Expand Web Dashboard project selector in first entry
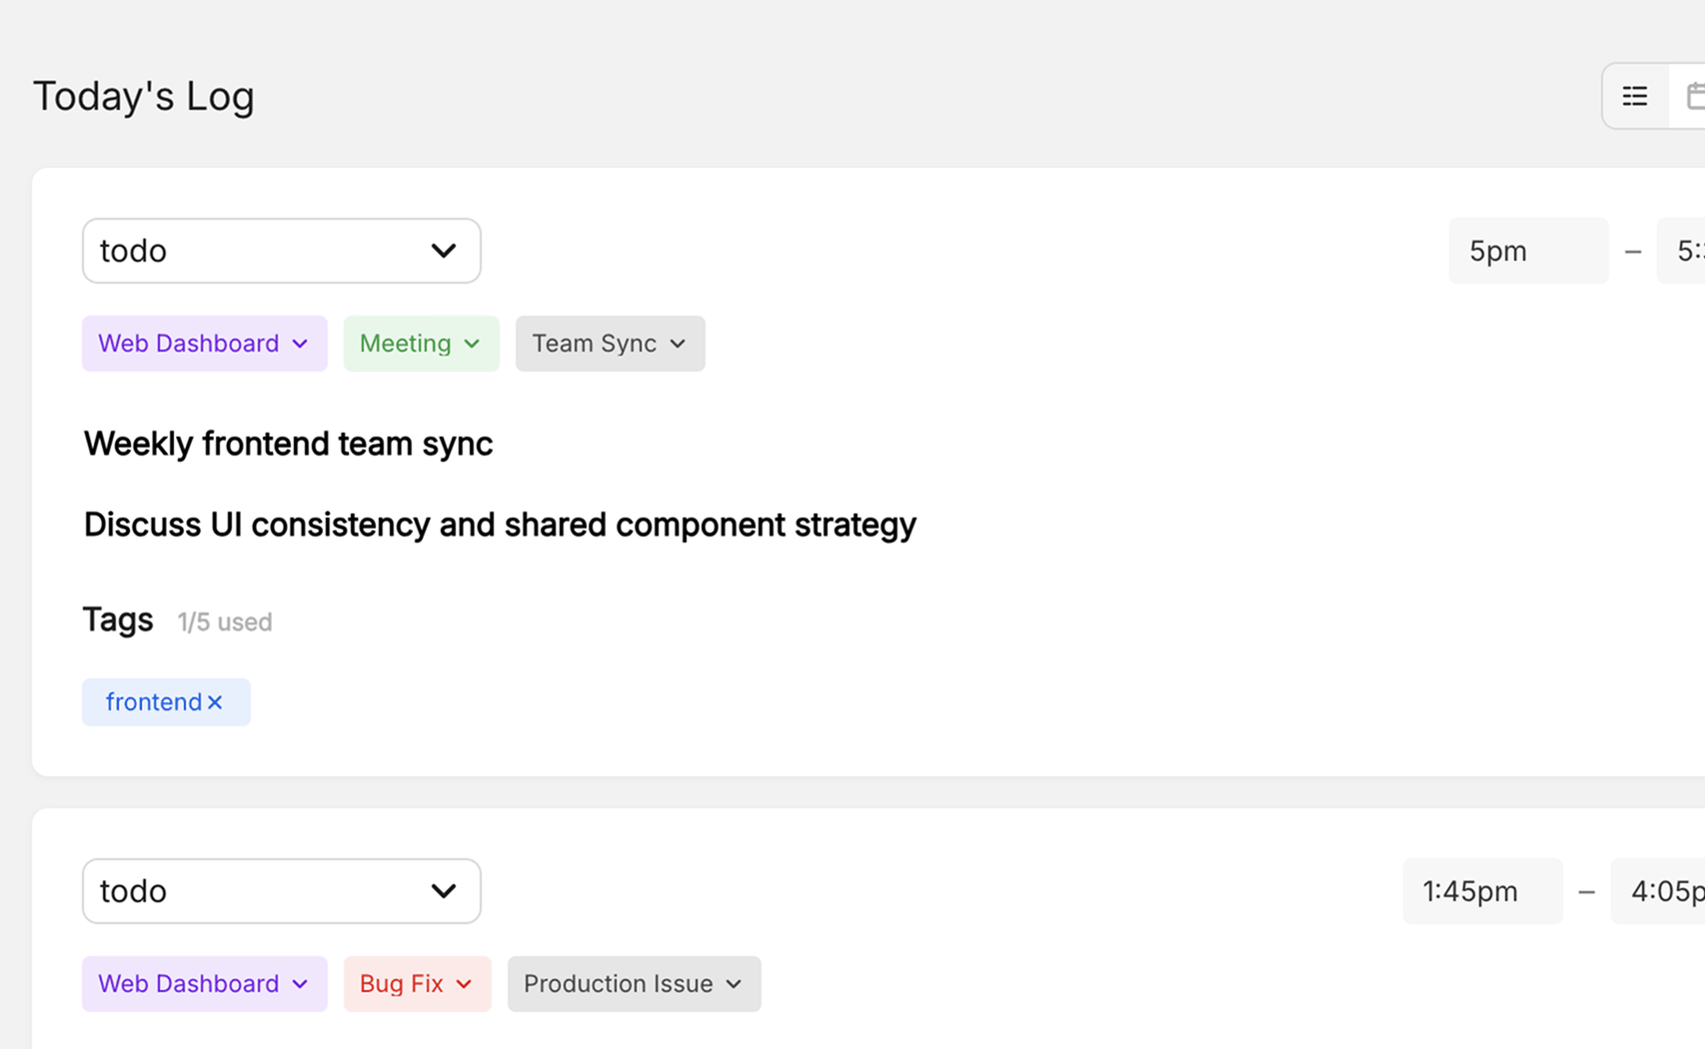Viewport: 1705px width, 1049px height. (x=204, y=344)
